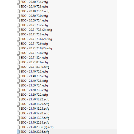Viewport: 134px width, 134px height.
Task: Select file BDO - 20.71.70.3 (2).ecfg
Action: tap(36, 30)
